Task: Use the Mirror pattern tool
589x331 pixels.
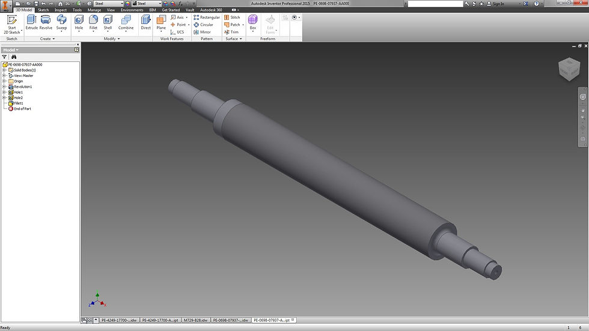Action: (x=202, y=32)
